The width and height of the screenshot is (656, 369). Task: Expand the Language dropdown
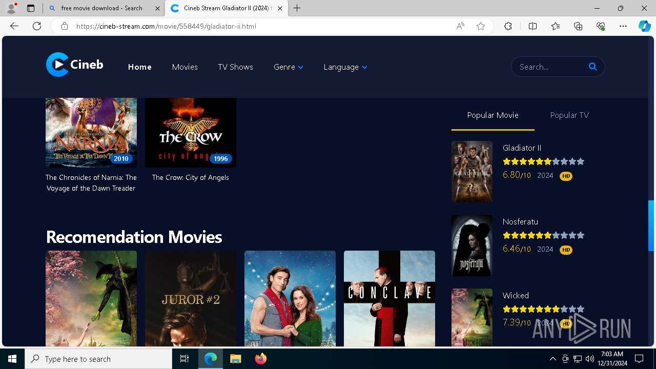click(345, 67)
